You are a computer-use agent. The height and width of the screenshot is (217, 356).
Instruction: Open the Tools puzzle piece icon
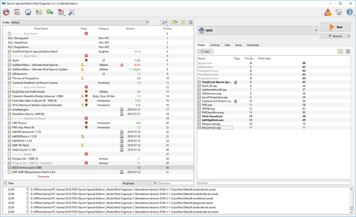(x=61, y=12)
